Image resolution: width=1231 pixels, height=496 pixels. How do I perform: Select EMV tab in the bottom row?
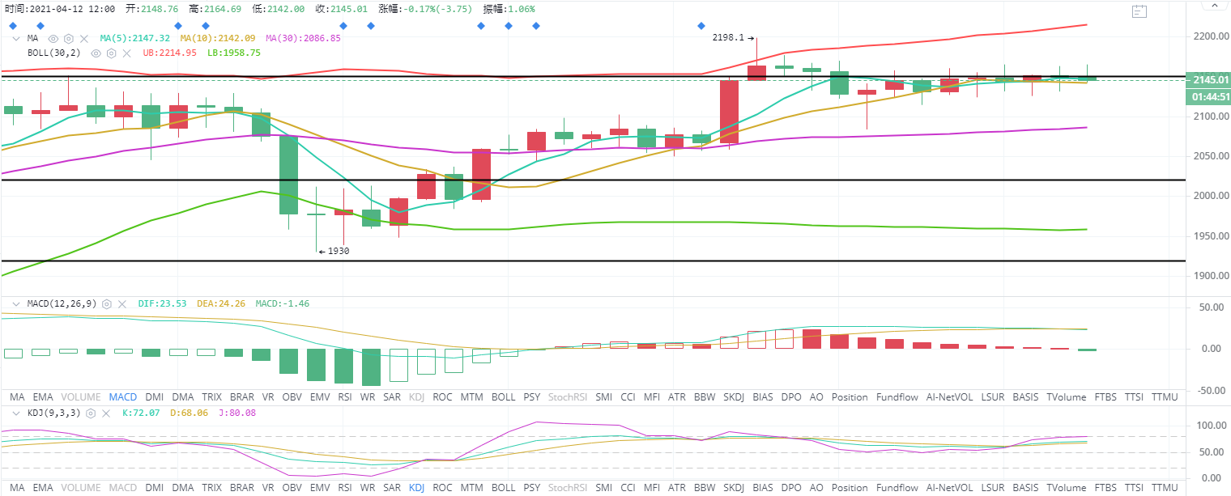point(320,488)
